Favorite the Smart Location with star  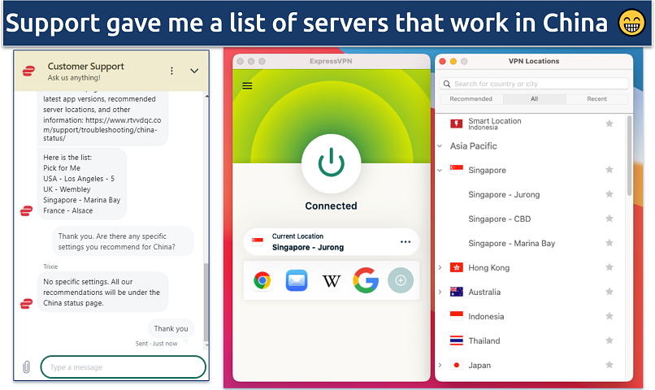coord(609,123)
